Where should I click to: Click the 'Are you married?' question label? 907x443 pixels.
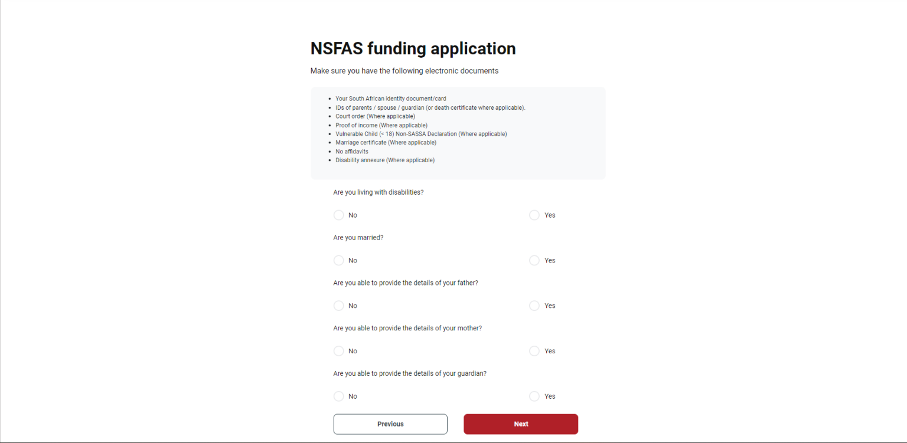click(358, 237)
